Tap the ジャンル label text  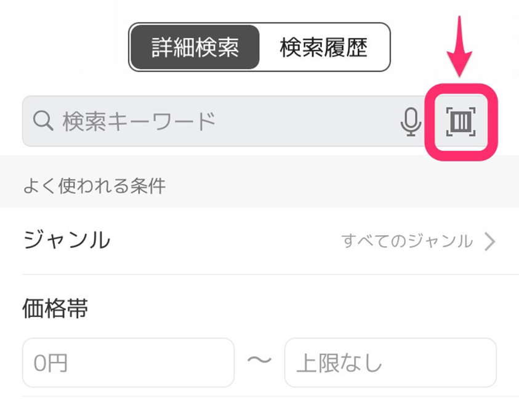pyautogui.click(x=67, y=240)
